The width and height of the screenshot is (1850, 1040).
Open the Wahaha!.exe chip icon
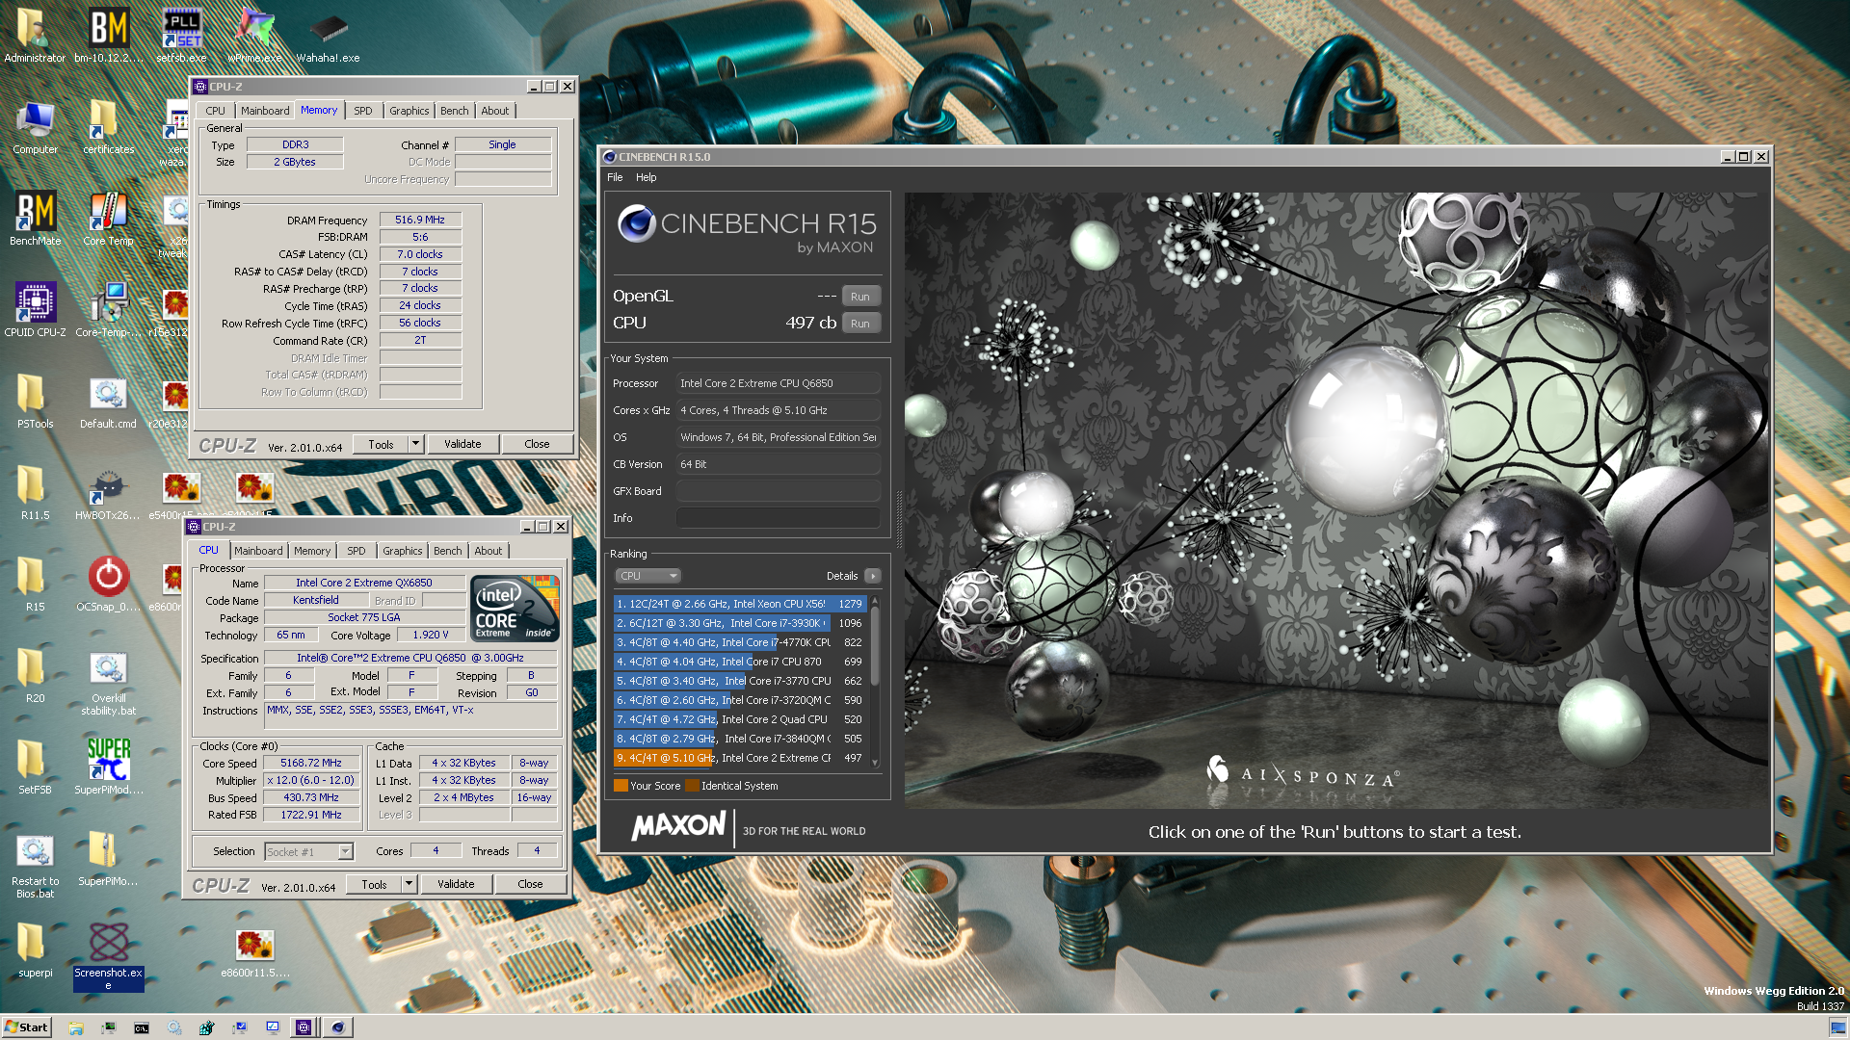328,35
